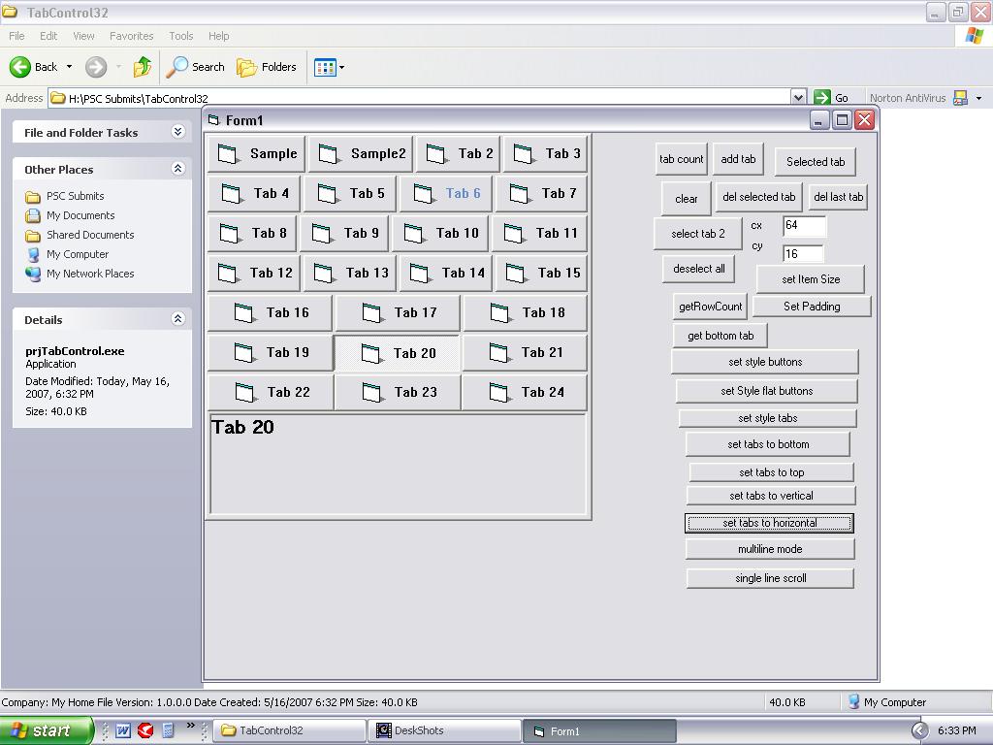Click the Norton AntiVirus icon
Viewport: 993px width, 745px height.
pyautogui.click(x=960, y=98)
